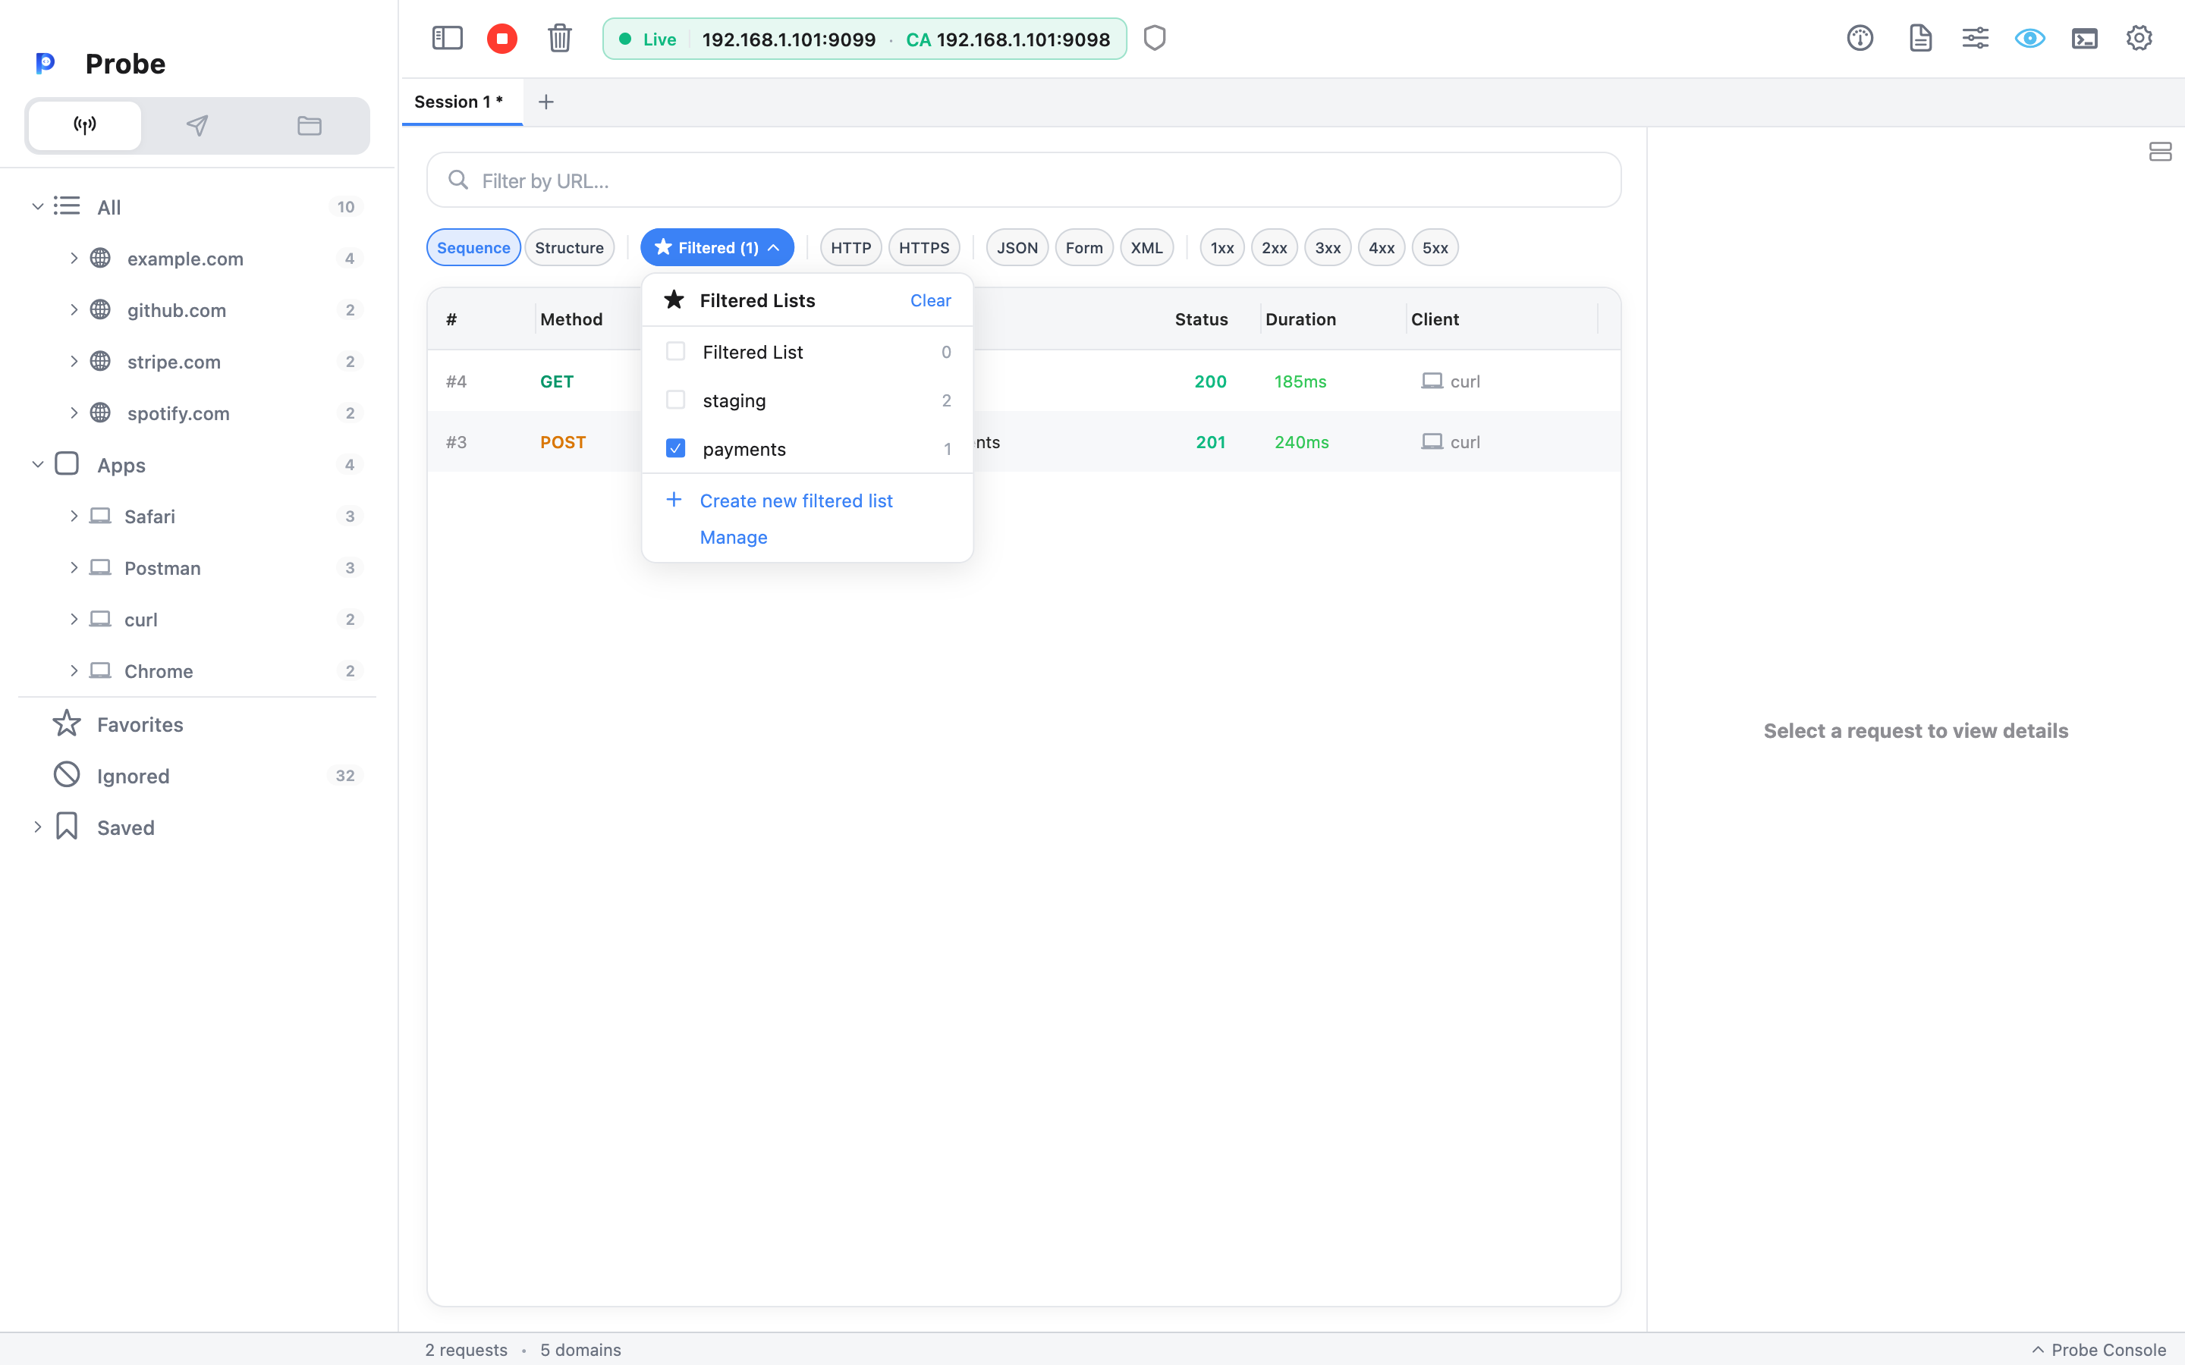Screen dimensions: 2185x1365
Task: Check the staging checkbox
Action: 675,400
